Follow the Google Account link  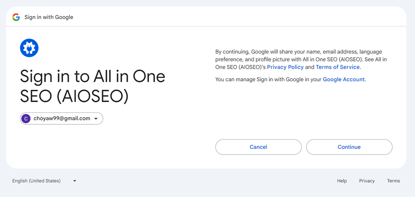[344, 79]
